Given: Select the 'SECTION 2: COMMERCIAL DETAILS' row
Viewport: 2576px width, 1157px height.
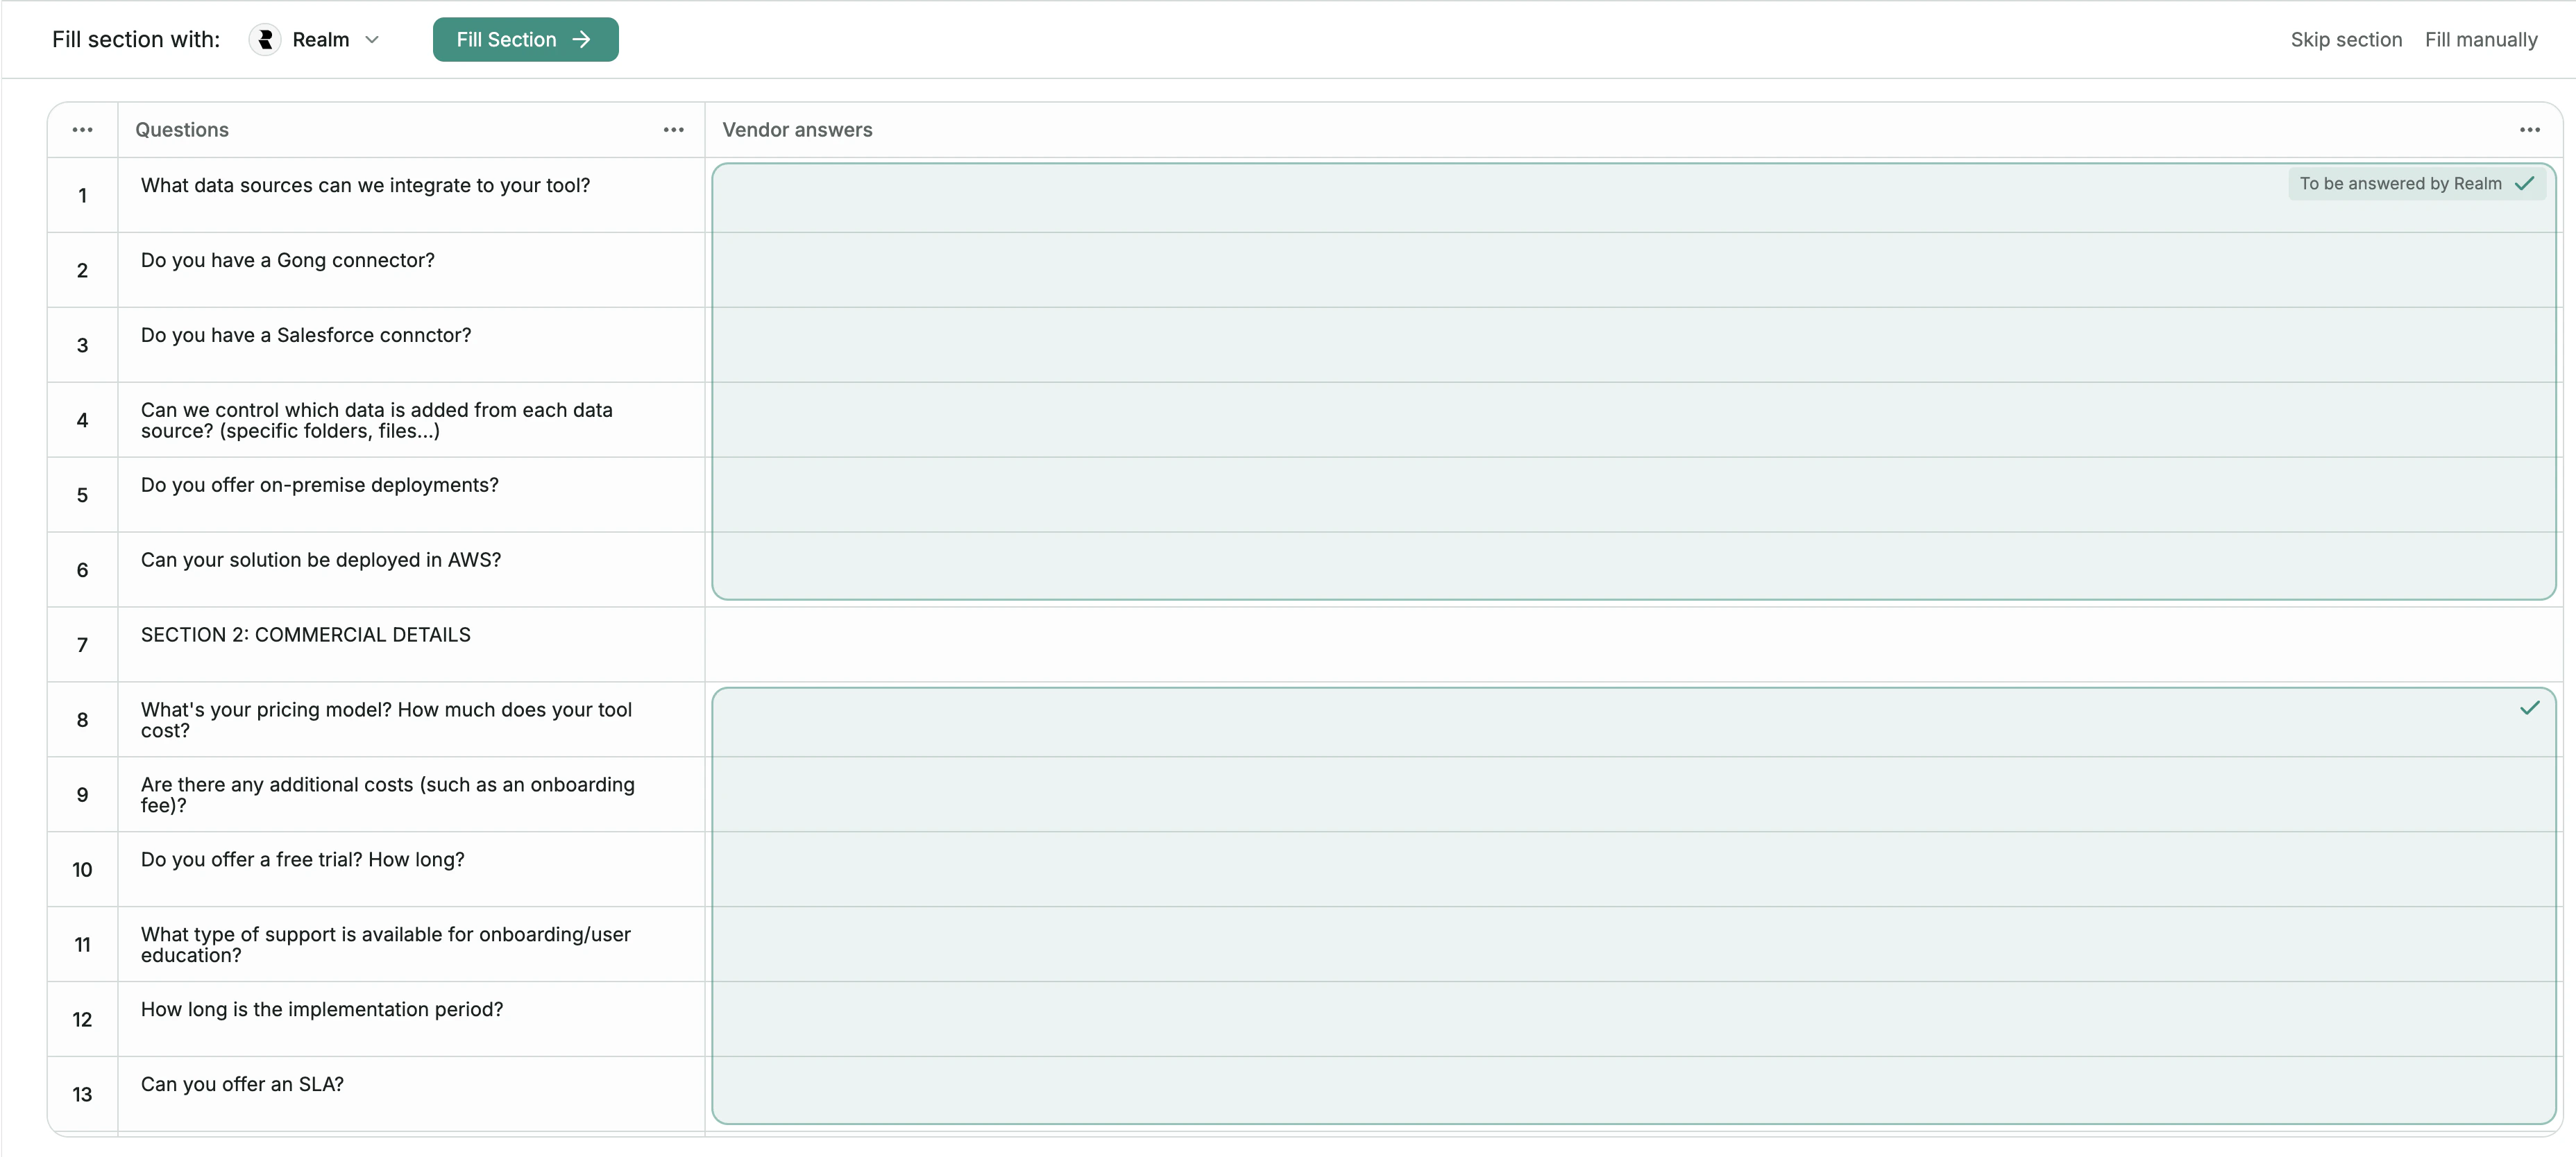Looking at the screenshot, I should pos(305,635).
